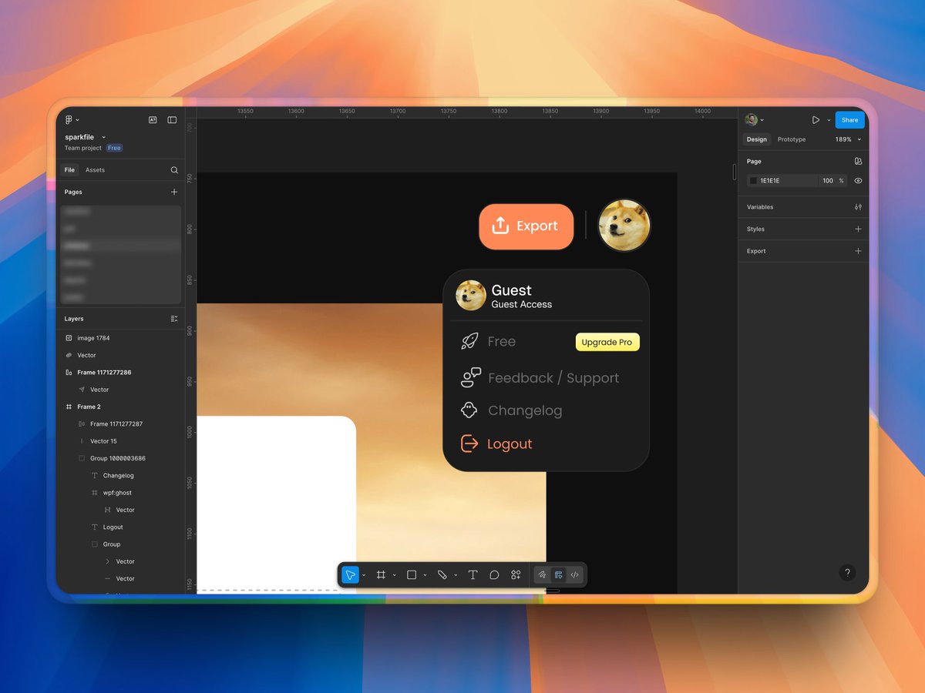
Task: Search layers with the magnifier icon
Action: [174, 170]
